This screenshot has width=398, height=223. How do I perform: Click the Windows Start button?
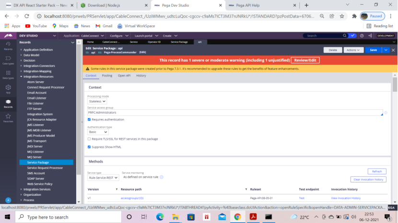7,217
